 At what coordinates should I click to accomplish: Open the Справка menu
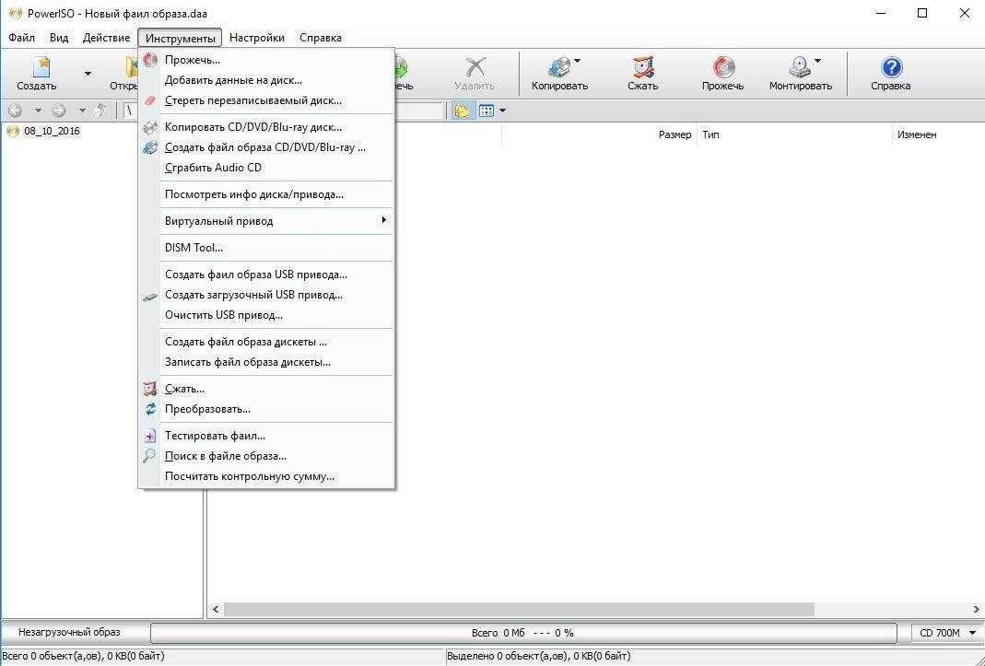coord(321,38)
